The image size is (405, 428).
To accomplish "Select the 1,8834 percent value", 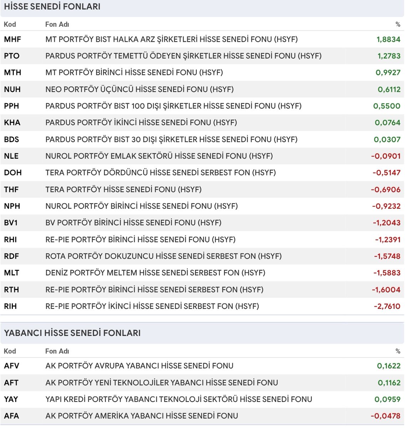I will (389, 39).
